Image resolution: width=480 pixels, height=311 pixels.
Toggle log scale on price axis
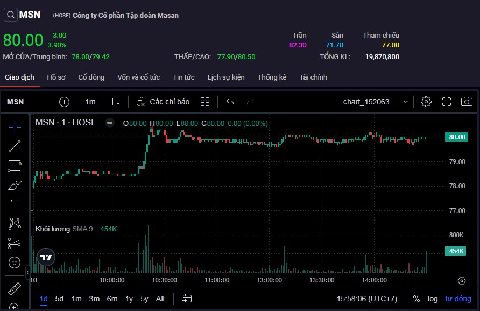pyautogui.click(x=433, y=299)
